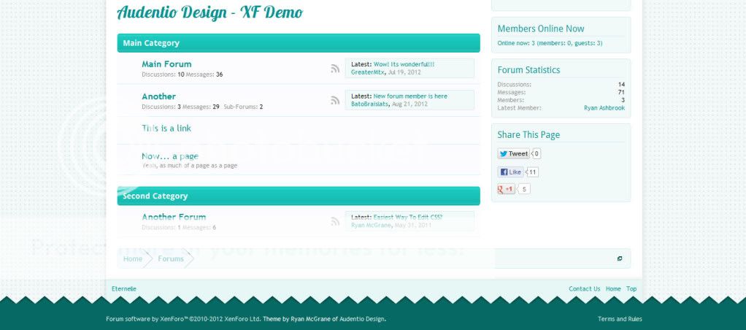Click small icon at right of breadcrumb bar
Screen dimensions: 746x330
[620, 258]
